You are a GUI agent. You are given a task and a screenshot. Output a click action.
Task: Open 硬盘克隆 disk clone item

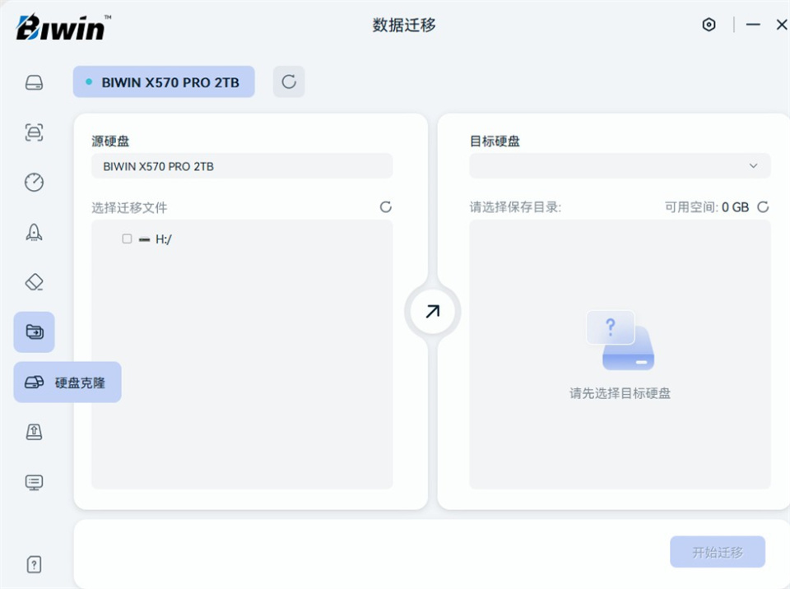tap(67, 383)
